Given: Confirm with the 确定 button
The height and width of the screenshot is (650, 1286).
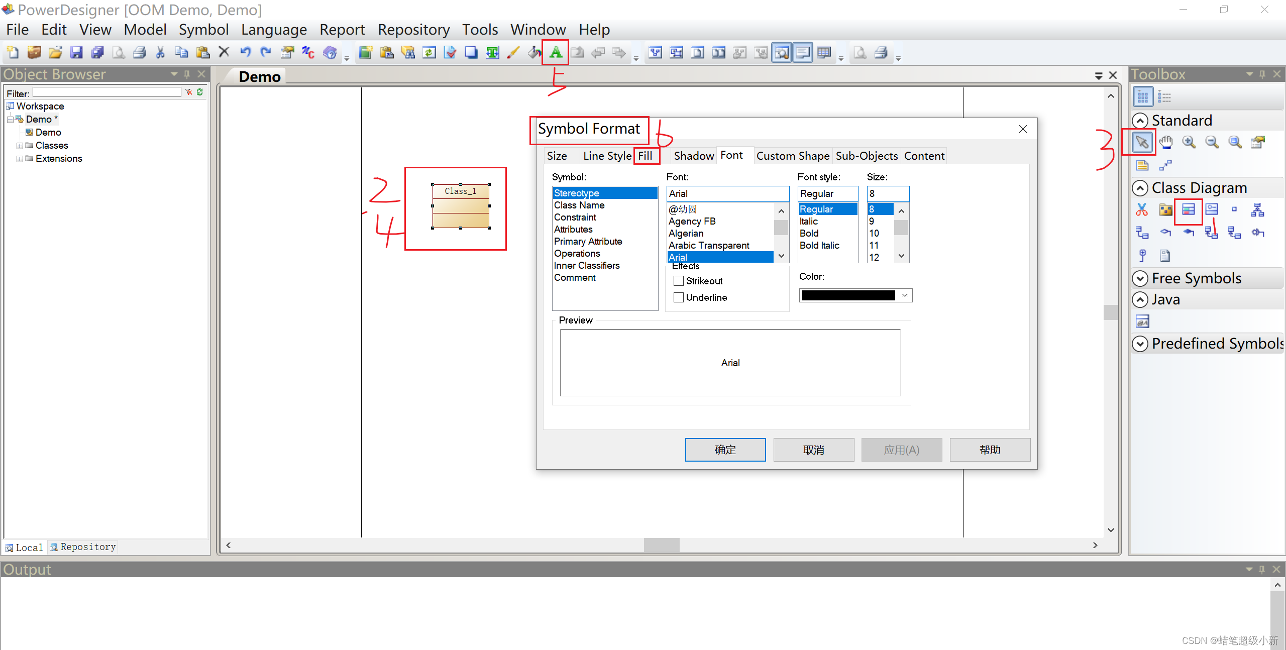Looking at the screenshot, I should tap(725, 450).
